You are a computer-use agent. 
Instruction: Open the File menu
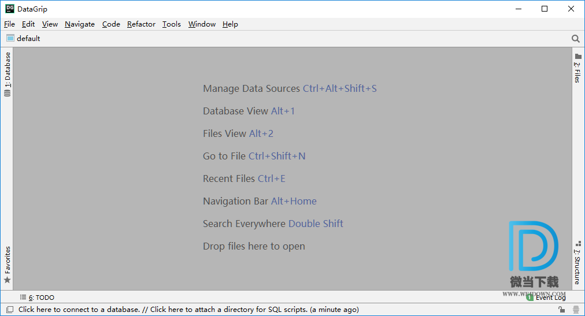[x=9, y=24]
